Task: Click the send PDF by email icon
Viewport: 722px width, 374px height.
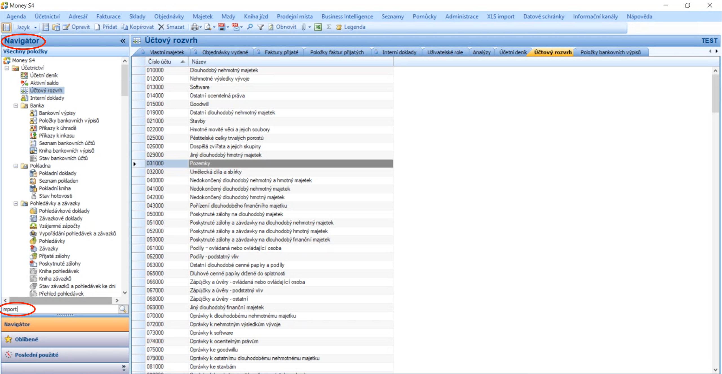Action: pyautogui.click(x=235, y=27)
